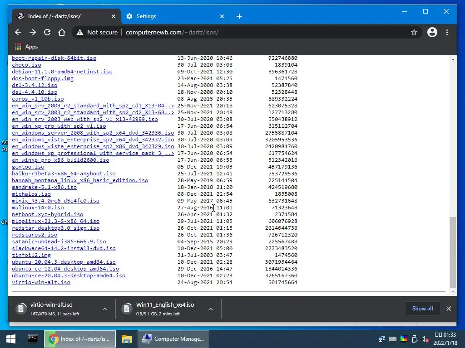Go forward in browser history
465x348 pixels.
click(x=33, y=32)
